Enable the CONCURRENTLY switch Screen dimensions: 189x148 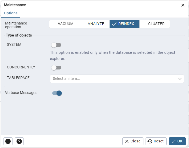tap(56, 68)
